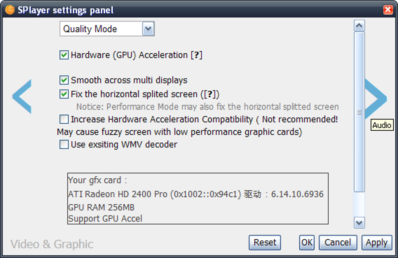Click the Reset button
This screenshot has width=398, height=258.
pyautogui.click(x=265, y=242)
